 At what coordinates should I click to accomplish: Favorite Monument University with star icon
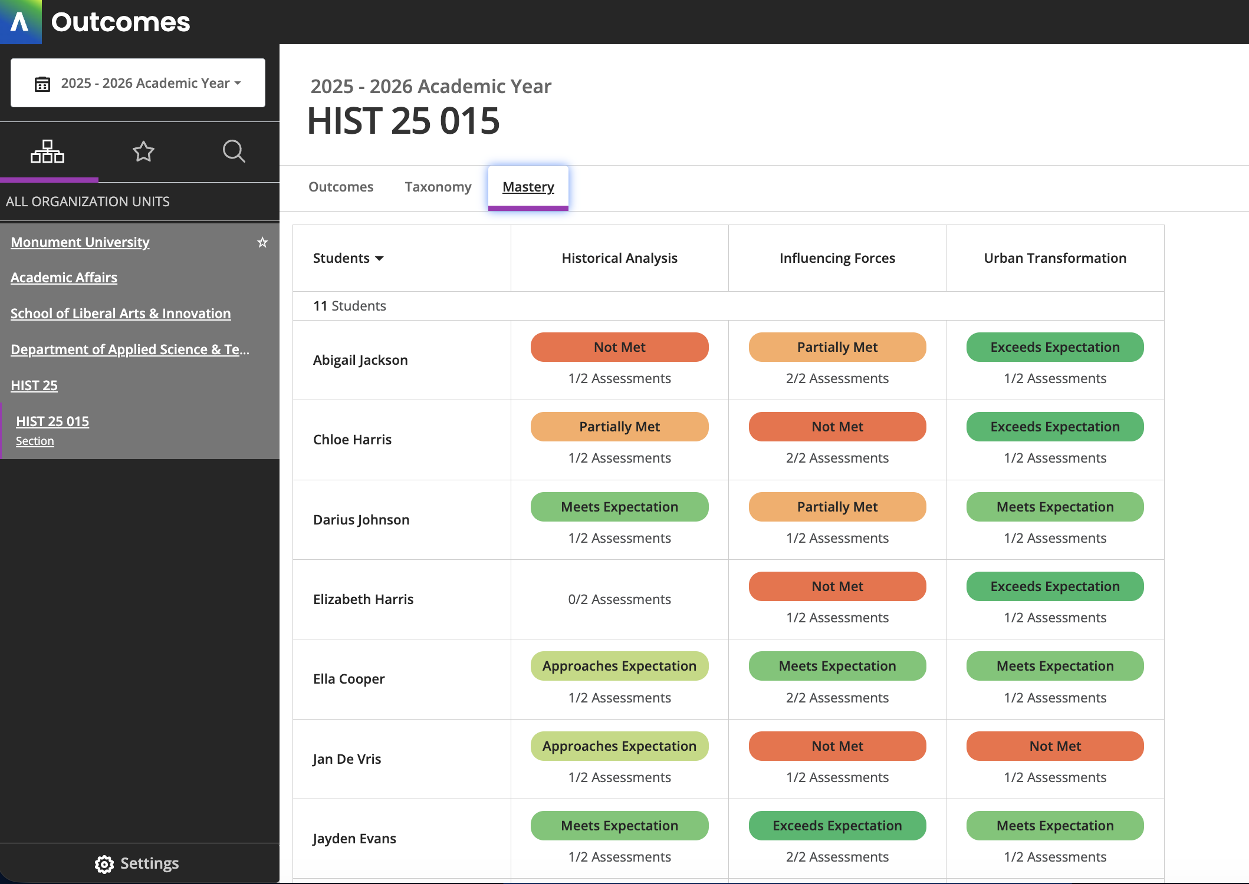pyautogui.click(x=262, y=242)
